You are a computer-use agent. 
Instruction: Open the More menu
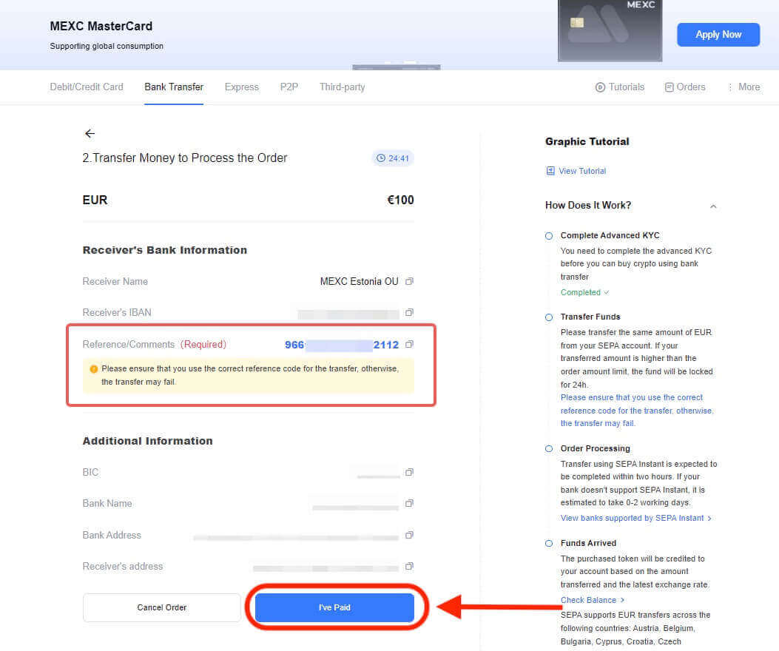[743, 87]
